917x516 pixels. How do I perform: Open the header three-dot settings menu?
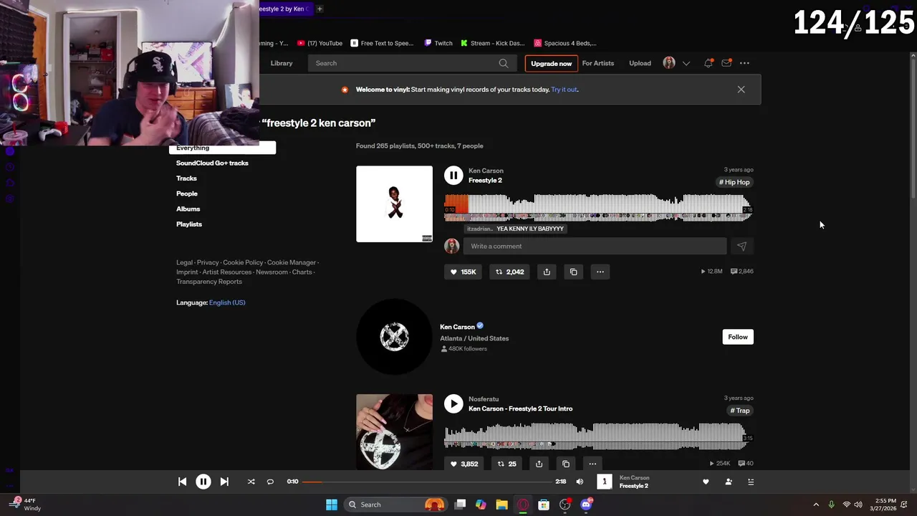[x=744, y=63]
